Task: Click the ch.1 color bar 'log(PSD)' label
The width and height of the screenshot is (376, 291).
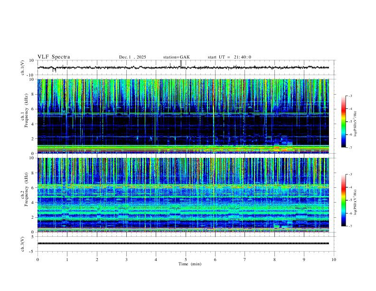Action: click(355, 124)
